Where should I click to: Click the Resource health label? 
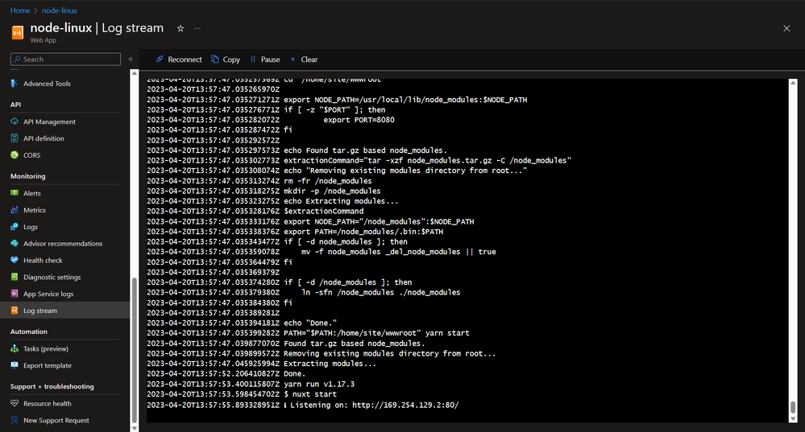click(48, 403)
